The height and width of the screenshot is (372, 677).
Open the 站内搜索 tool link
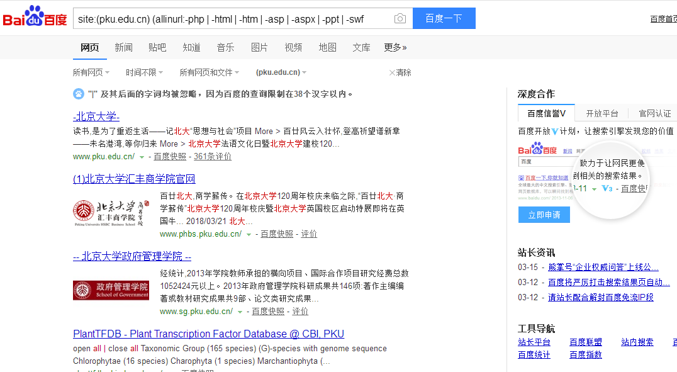tap(637, 342)
